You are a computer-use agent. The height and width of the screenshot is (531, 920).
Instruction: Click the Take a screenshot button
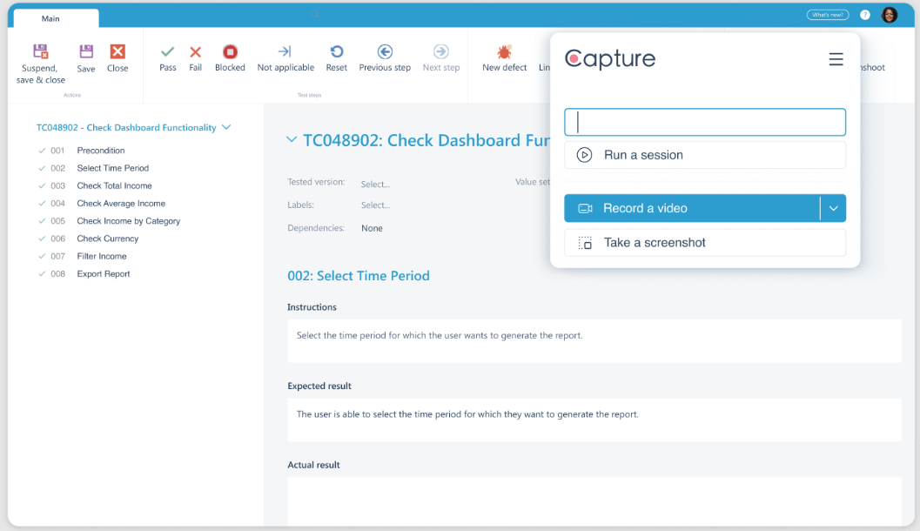coord(704,243)
